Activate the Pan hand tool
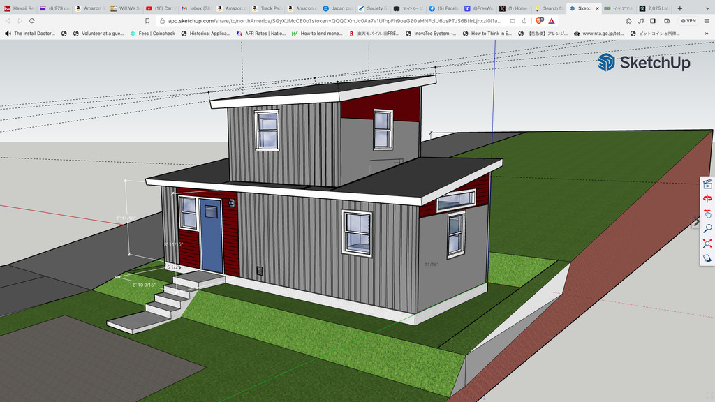715x402 pixels. tap(707, 214)
